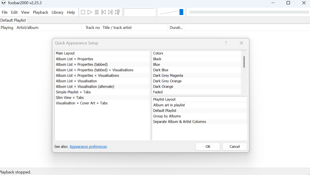The height and width of the screenshot is (175, 310).
Task: Select the Dark Orange color scheme
Action: click(163, 86)
